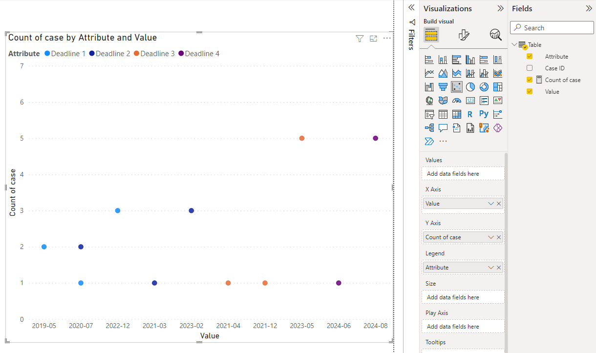The image size is (596, 353).
Task: Pick the Area chart visual
Action: point(443,73)
